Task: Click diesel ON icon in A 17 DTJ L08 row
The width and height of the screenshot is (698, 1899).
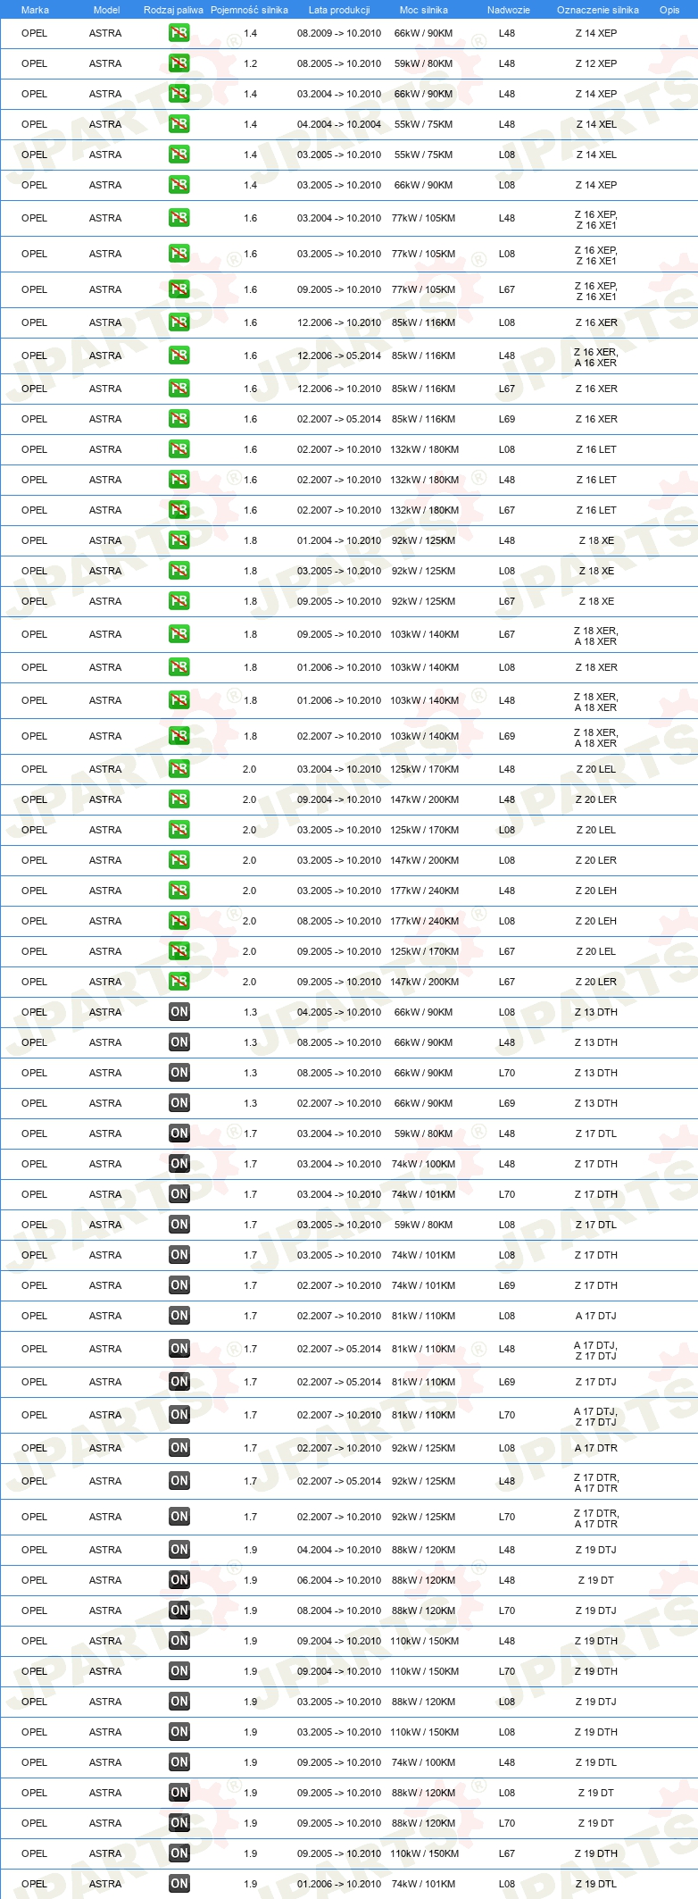Action: pos(179,1316)
